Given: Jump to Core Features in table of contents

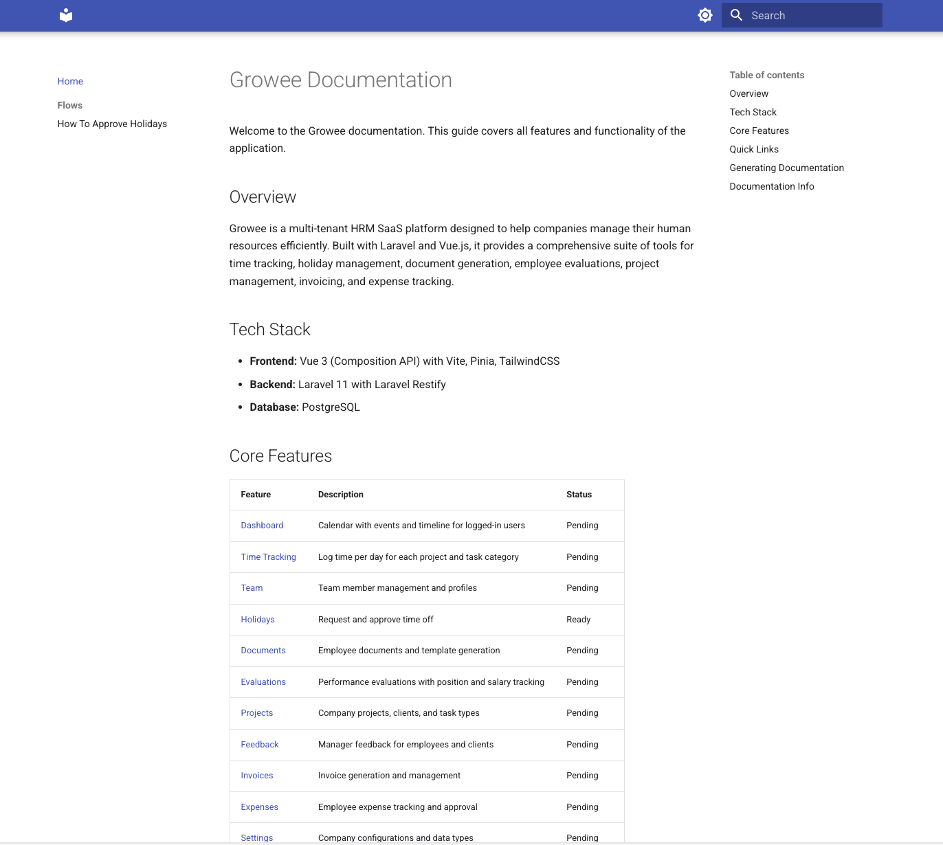Looking at the screenshot, I should coord(759,131).
